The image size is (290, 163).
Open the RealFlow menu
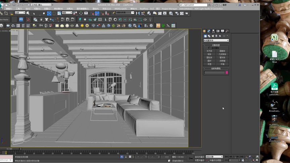pyautogui.click(x=144, y=9)
